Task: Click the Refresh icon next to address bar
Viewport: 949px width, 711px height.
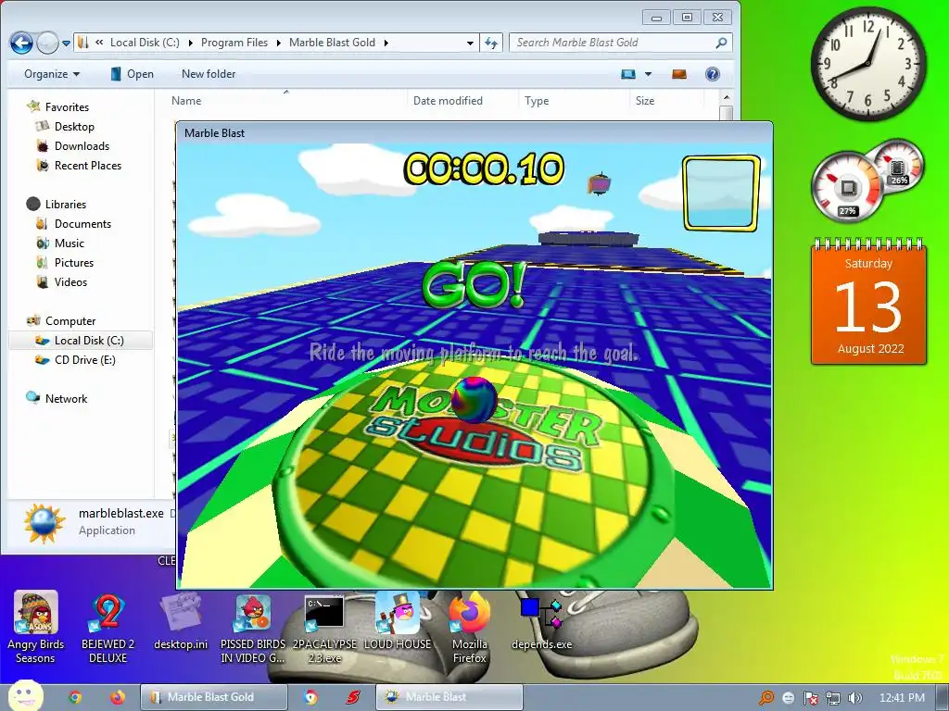Action: tap(491, 43)
